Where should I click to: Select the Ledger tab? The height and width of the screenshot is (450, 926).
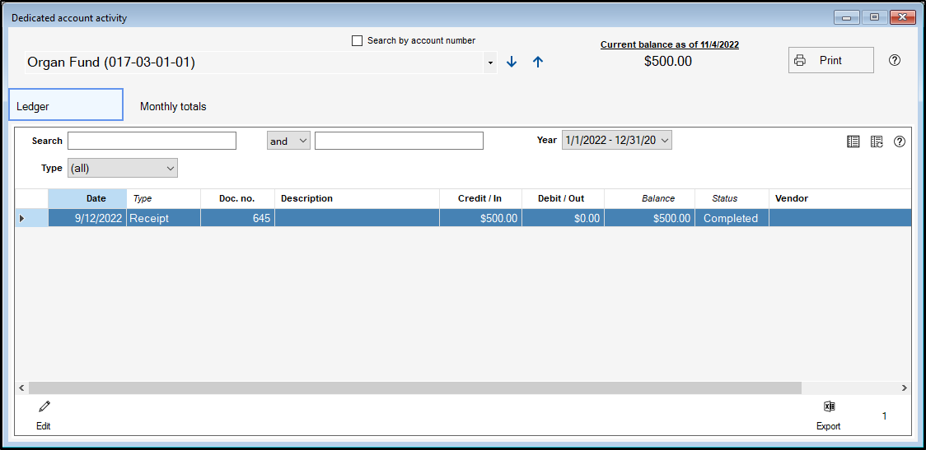pos(66,105)
